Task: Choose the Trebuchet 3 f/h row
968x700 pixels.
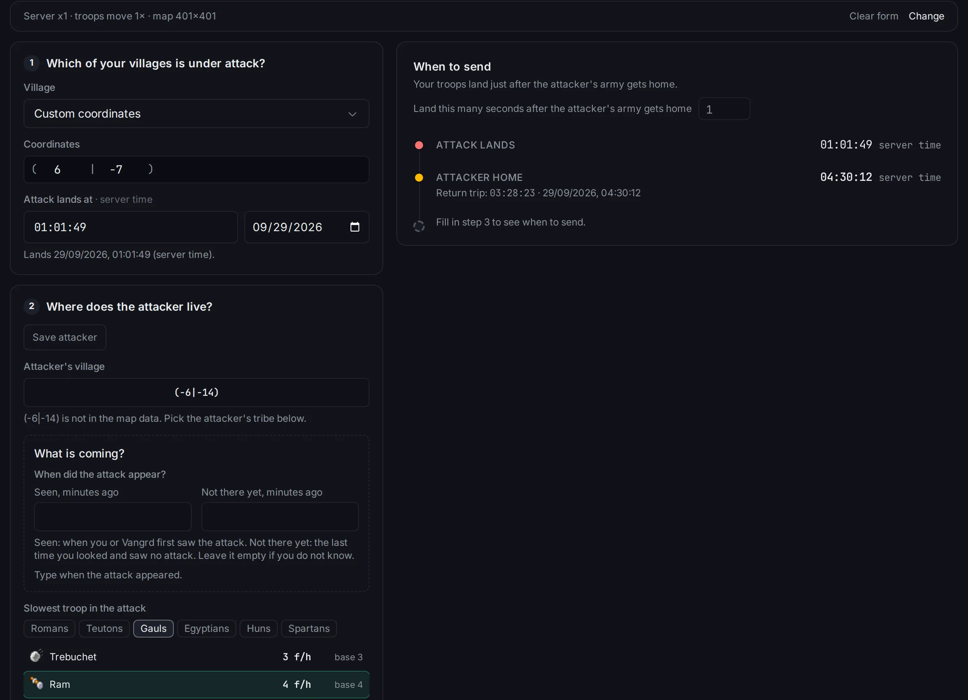Action: [197, 657]
